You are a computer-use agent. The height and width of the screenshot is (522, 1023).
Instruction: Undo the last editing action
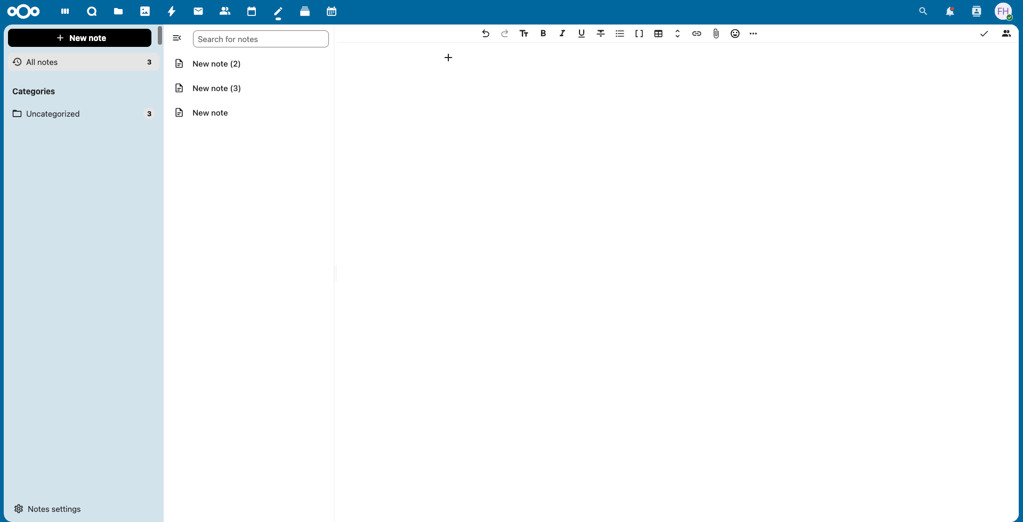point(485,33)
